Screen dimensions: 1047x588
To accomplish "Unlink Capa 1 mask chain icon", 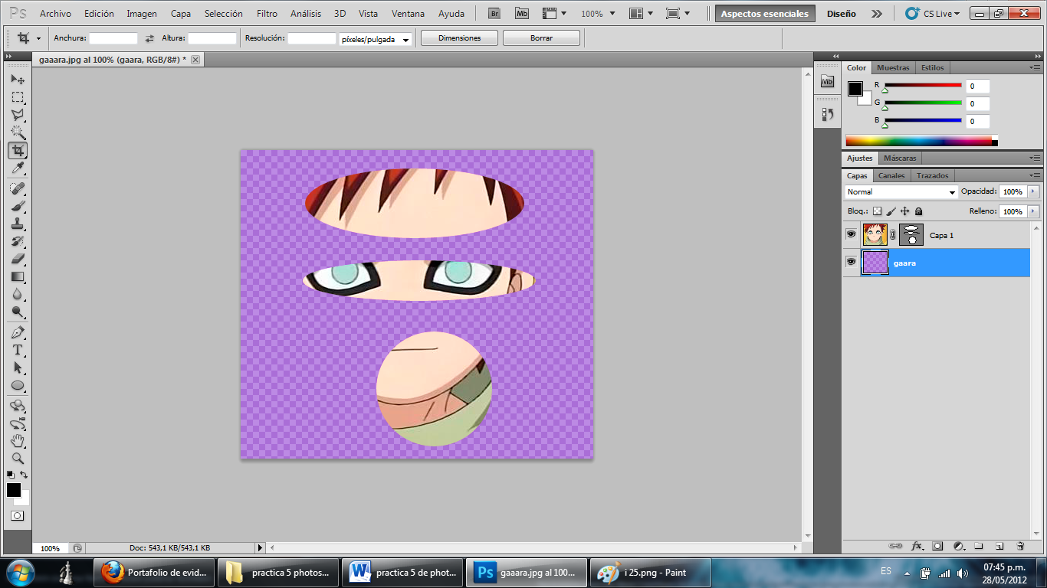I will [893, 235].
